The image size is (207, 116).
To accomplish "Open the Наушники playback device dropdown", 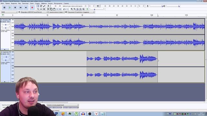I will click(x=81, y=12).
